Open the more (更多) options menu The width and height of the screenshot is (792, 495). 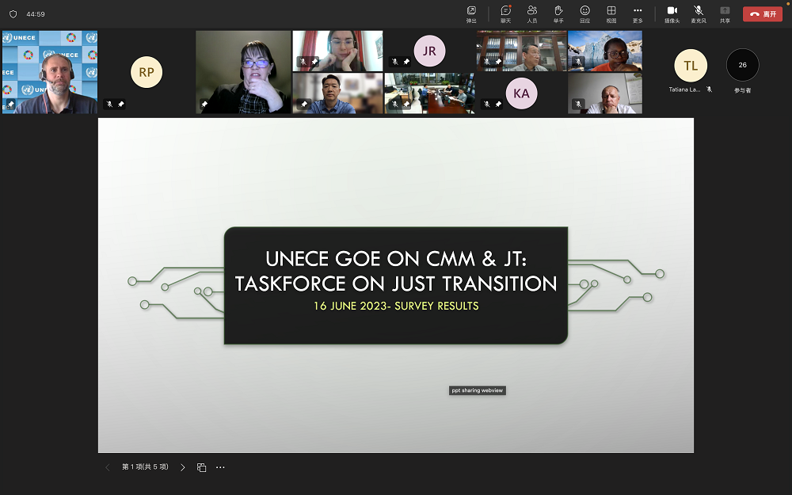(638, 14)
